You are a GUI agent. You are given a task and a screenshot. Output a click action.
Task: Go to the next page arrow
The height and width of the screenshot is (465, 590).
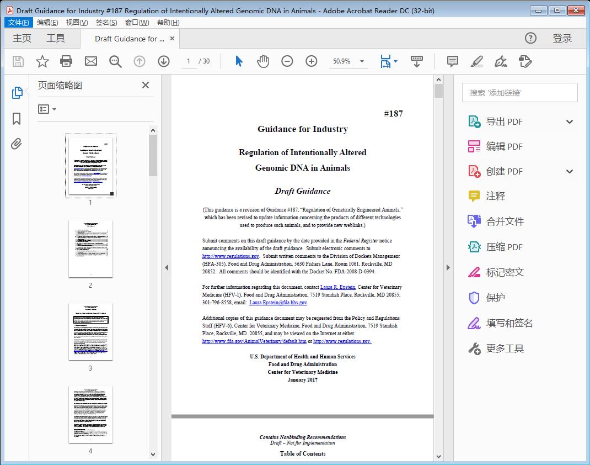pos(164,61)
